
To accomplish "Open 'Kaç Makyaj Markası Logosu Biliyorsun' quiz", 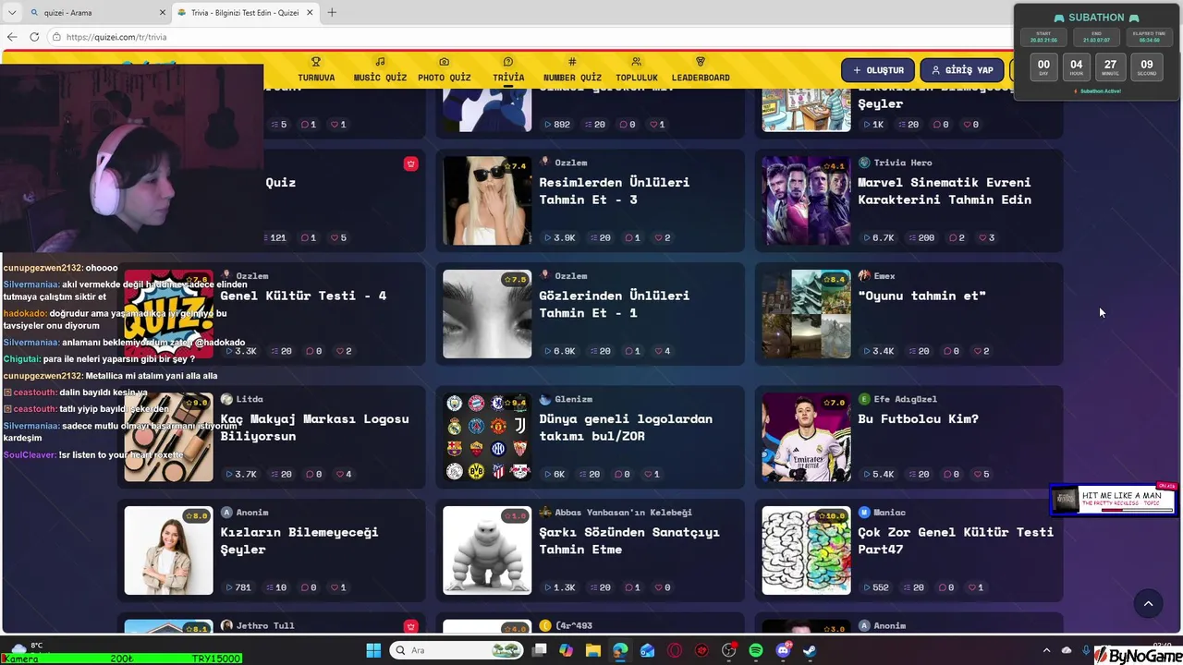I will click(x=314, y=427).
